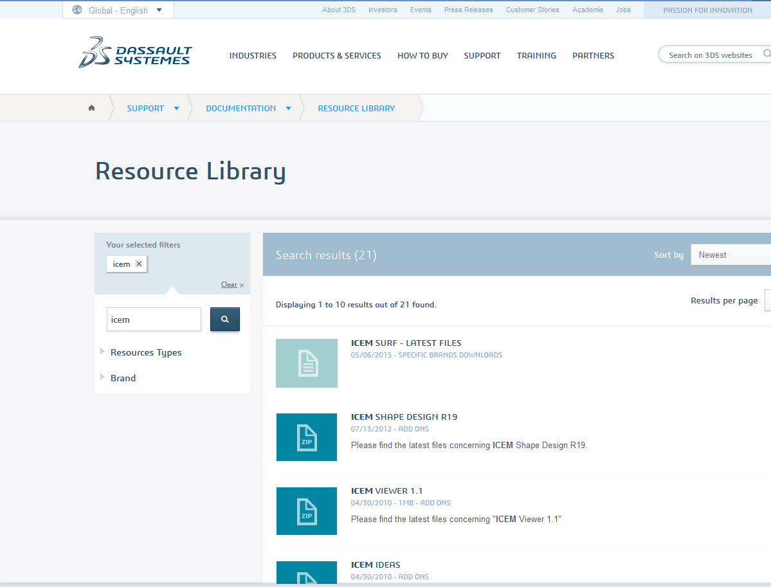Click the Documentation breadcrumb link
The width and height of the screenshot is (771, 587).
[x=241, y=109]
